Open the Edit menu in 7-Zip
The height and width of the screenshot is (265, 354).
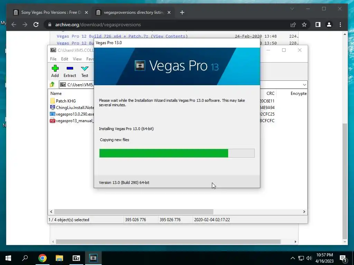(x=65, y=59)
